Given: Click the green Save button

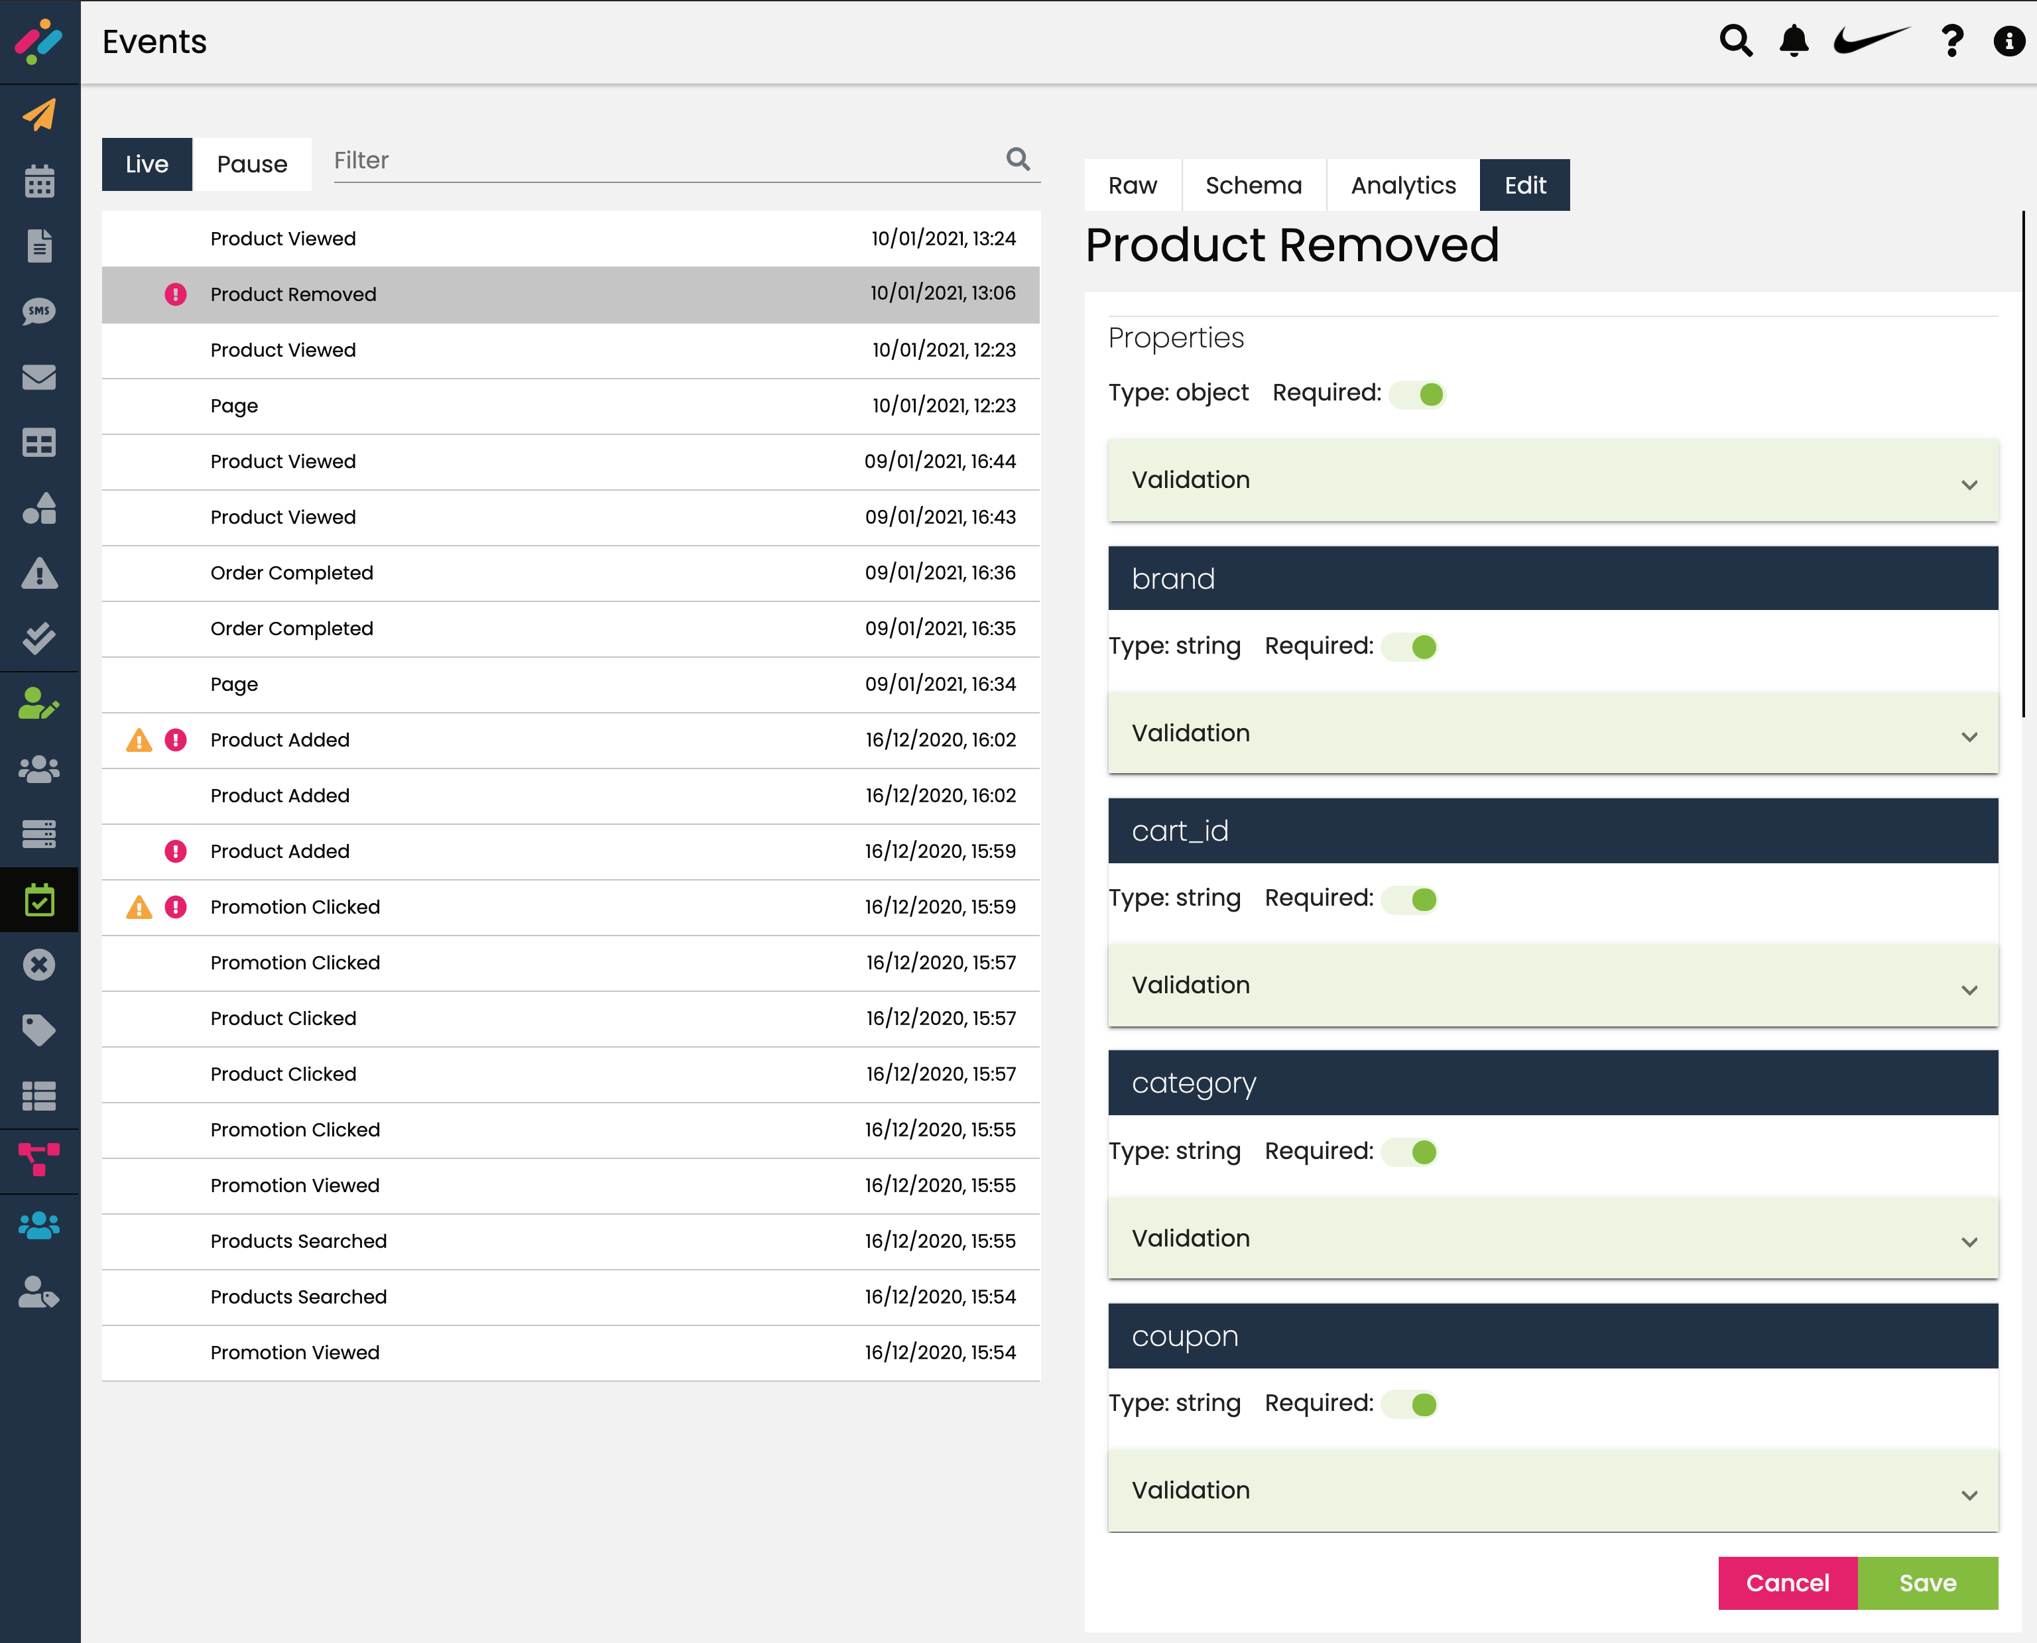Looking at the screenshot, I should [x=1927, y=1583].
